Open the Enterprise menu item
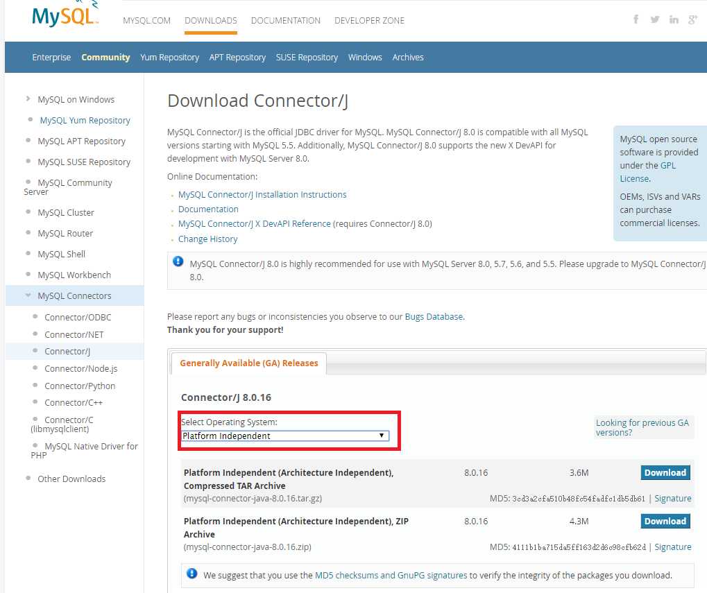 [51, 58]
